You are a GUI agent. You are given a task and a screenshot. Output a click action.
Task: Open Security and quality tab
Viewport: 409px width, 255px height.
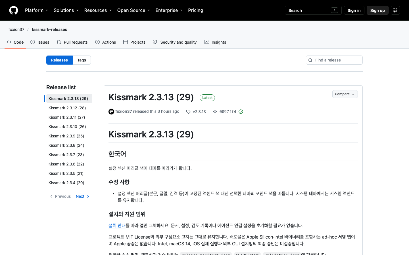[x=175, y=42]
